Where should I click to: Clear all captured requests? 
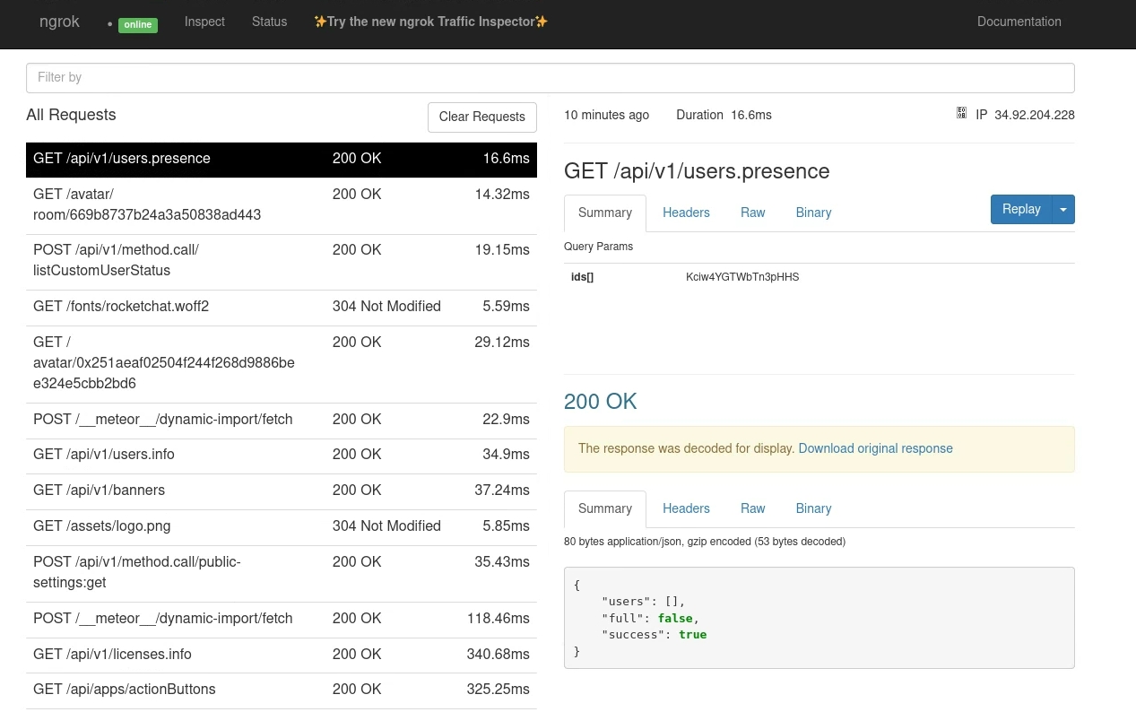[481, 117]
